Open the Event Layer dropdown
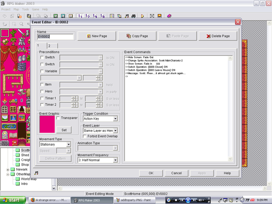272x204 pixels. tap(115, 131)
